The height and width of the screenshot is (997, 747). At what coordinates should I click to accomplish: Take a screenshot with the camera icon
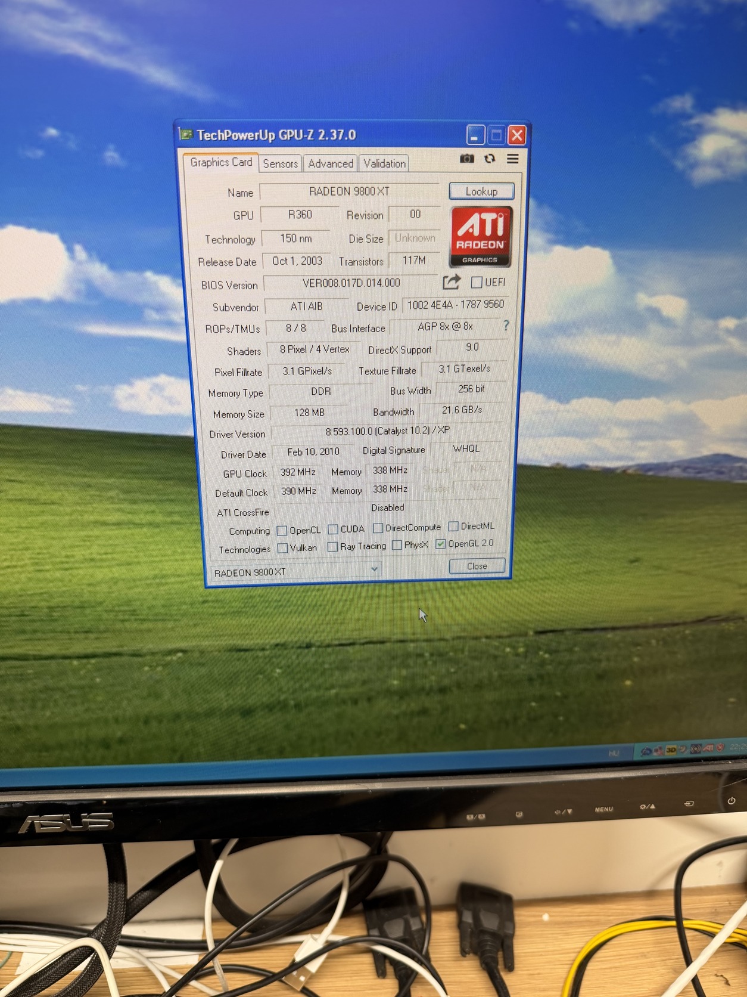[x=467, y=159]
